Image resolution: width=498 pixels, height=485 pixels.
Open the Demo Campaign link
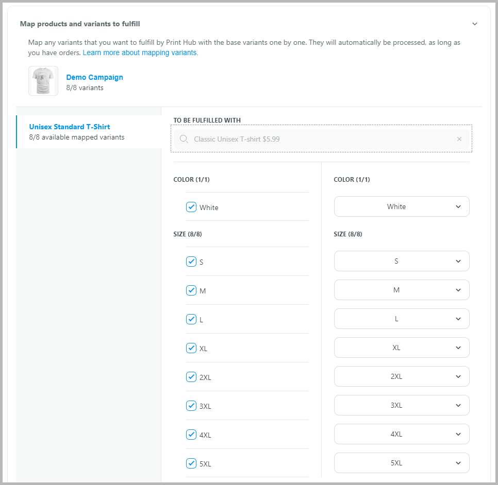tap(95, 77)
